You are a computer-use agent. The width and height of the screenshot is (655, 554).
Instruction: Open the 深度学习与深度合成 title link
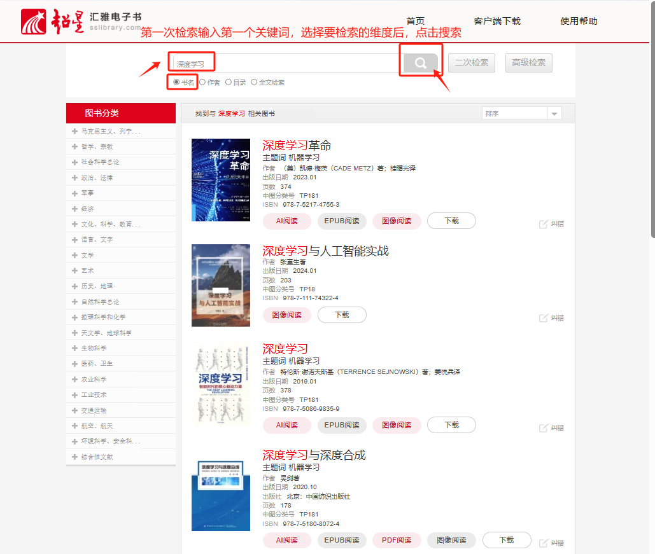click(x=314, y=455)
